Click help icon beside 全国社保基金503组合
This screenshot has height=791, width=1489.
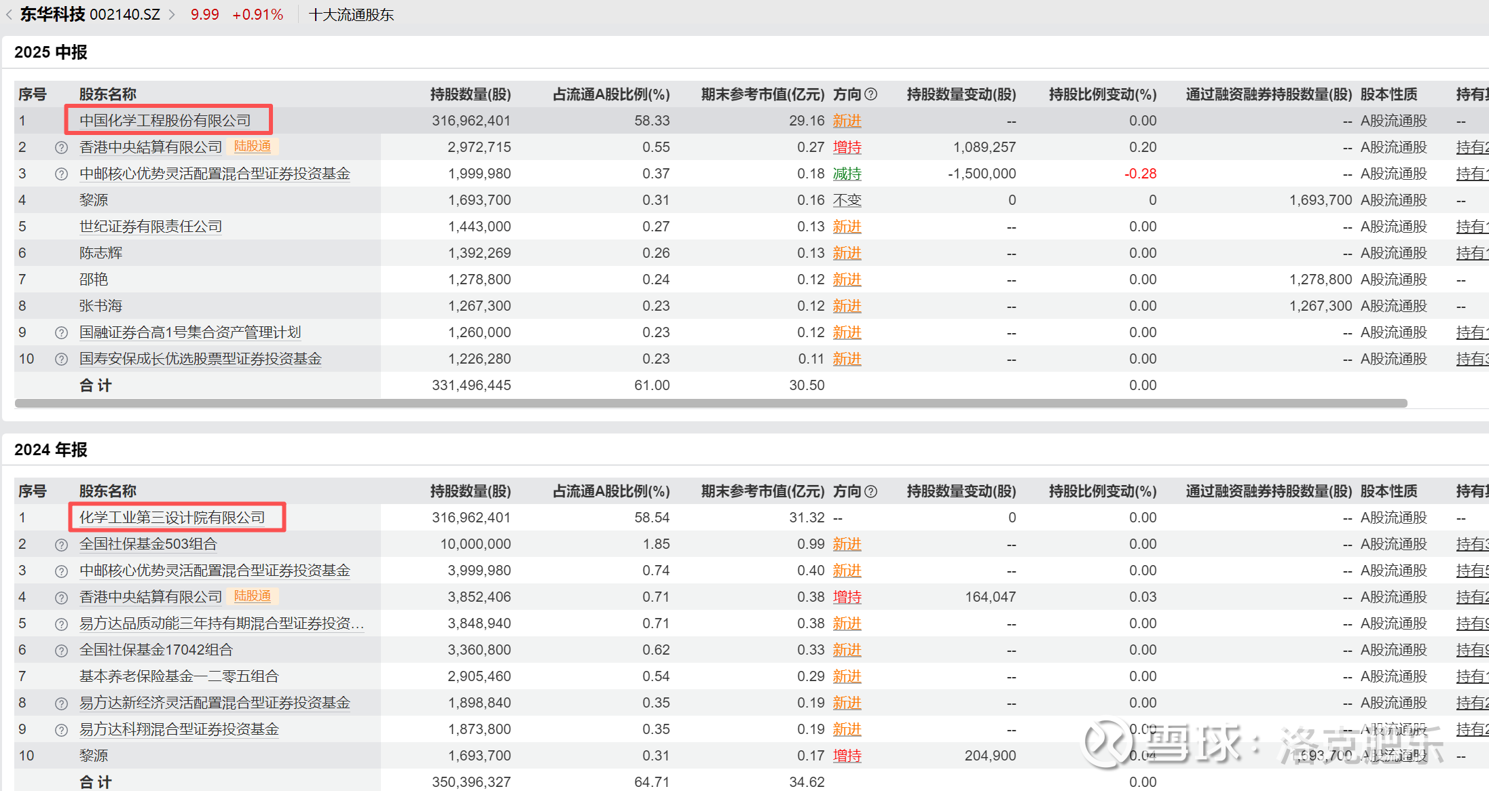61,544
